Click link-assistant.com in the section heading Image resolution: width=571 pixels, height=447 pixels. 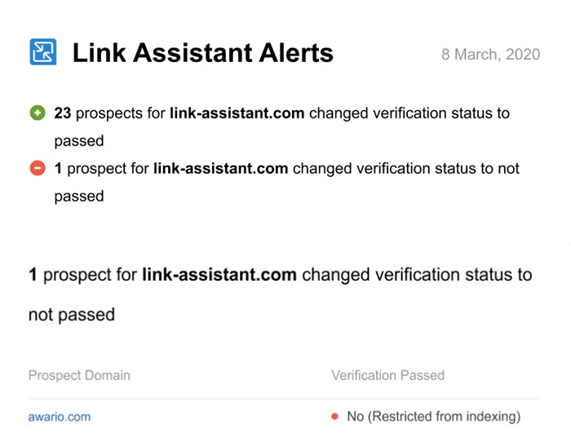219,274
